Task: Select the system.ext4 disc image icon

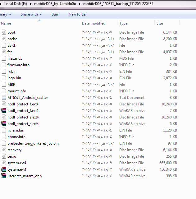Action: 4,163
